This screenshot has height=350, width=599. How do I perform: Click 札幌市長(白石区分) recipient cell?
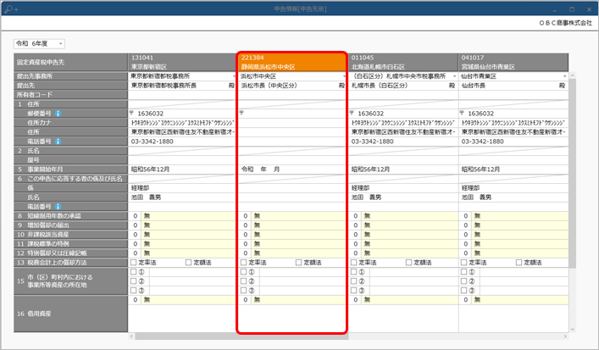coord(403,86)
